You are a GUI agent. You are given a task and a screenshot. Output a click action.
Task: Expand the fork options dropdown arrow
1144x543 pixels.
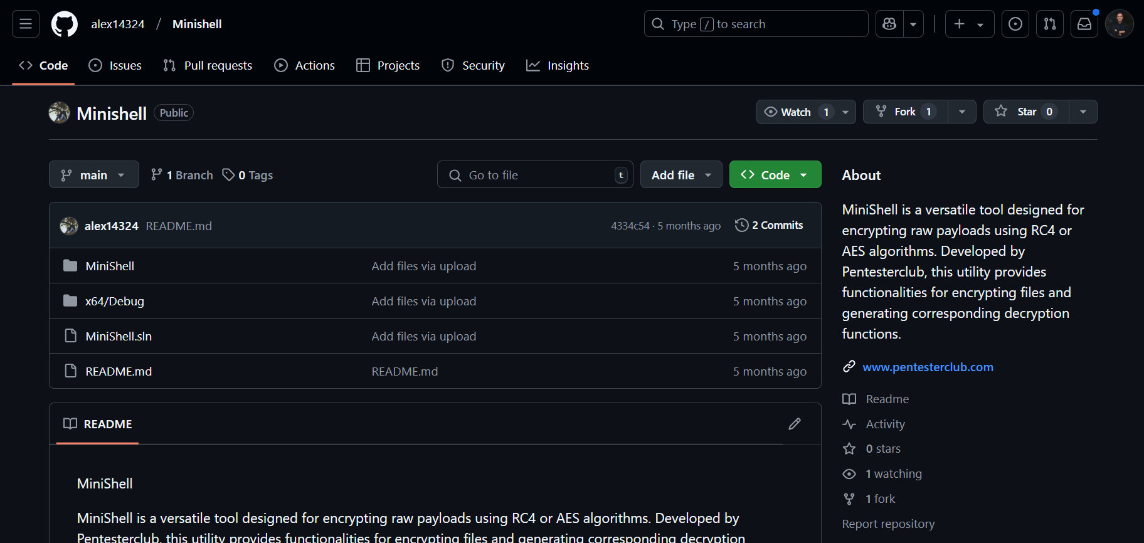[x=962, y=112]
